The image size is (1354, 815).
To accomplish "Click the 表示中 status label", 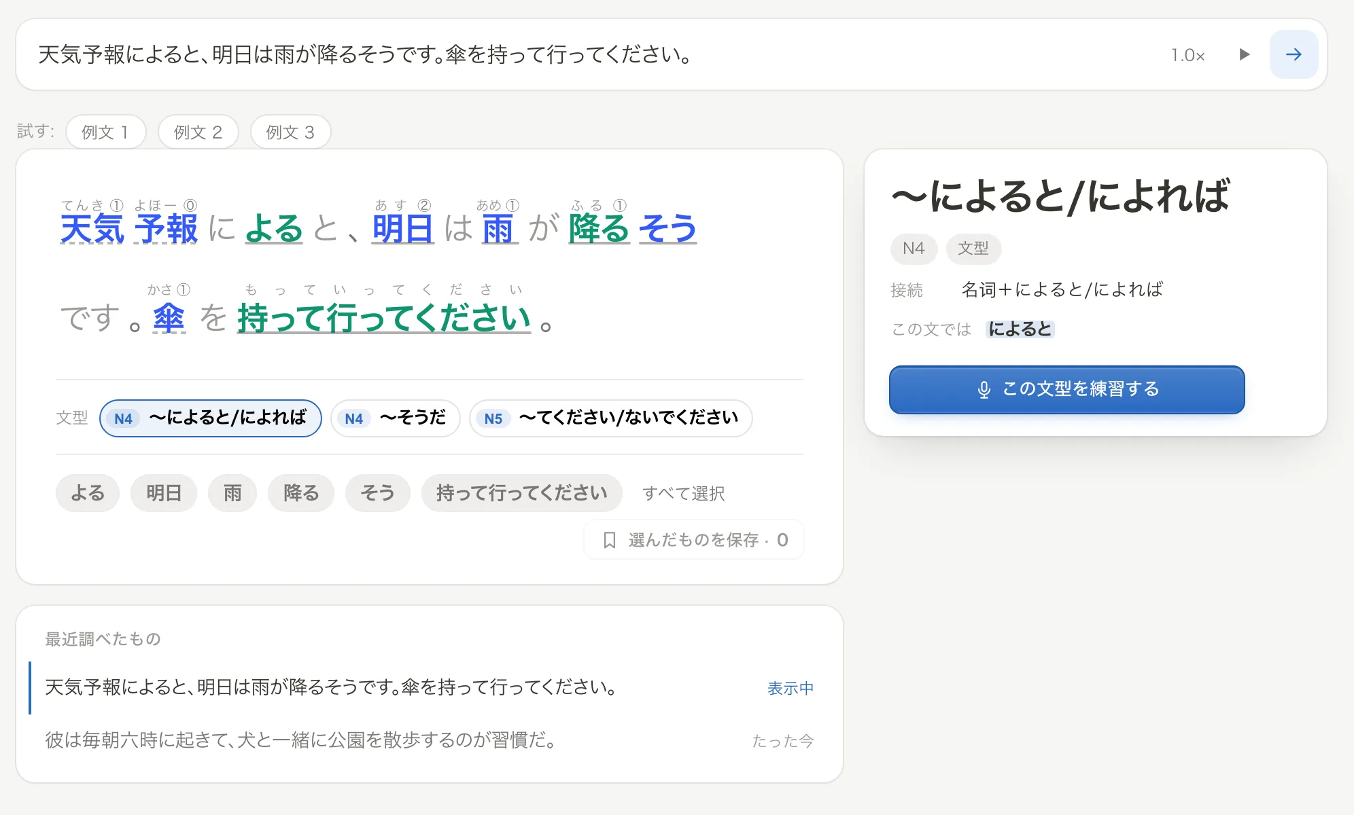I will [x=791, y=688].
